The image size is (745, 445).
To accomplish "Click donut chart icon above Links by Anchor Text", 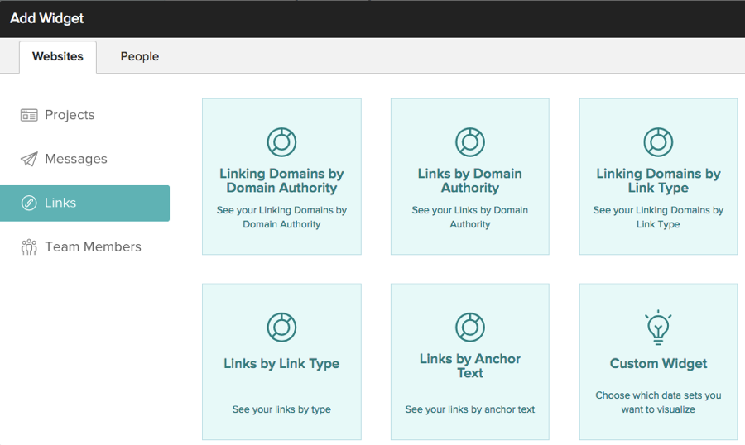I will pos(470,328).
